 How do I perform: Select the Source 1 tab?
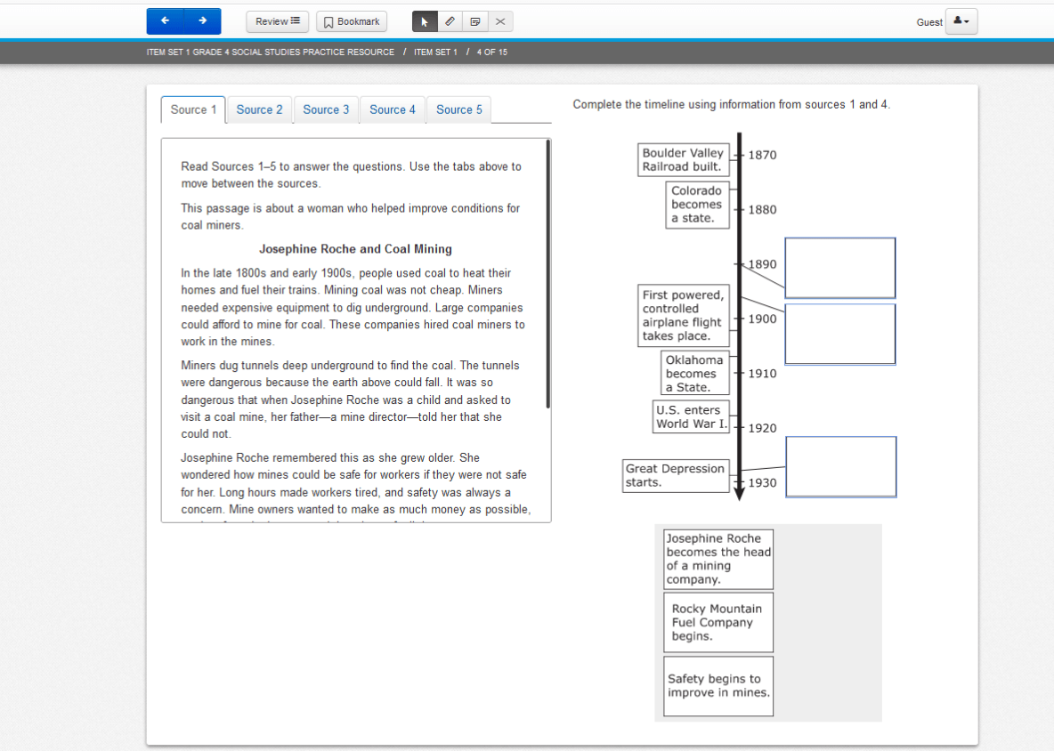[x=193, y=109]
